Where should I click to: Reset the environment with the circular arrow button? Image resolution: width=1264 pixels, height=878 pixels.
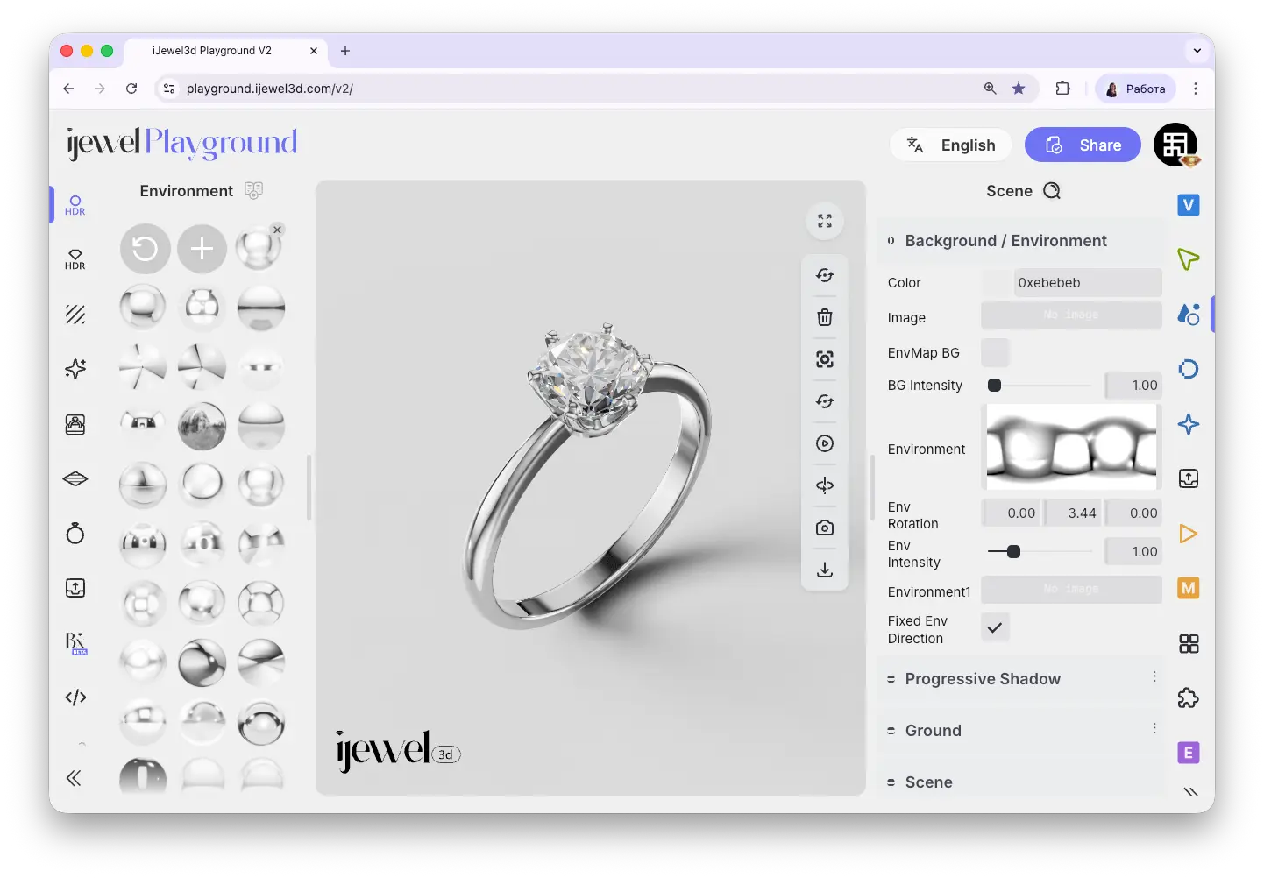[145, 249]
